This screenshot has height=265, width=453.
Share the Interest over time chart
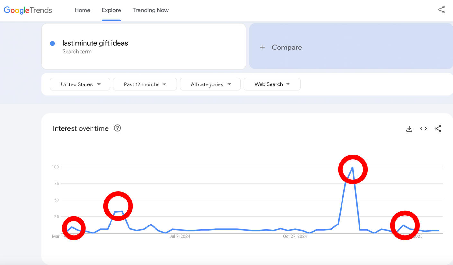tap(438, 128)
